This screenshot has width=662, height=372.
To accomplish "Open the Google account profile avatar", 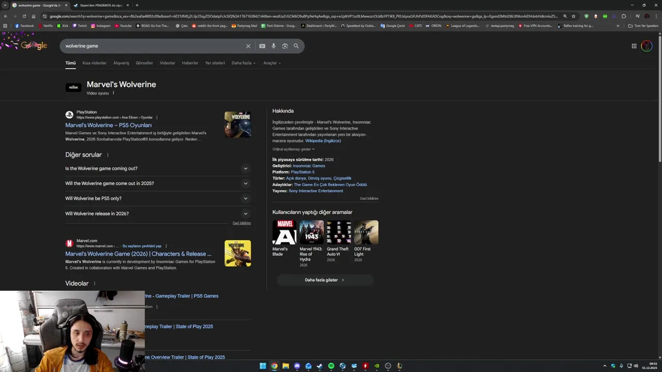I will click(x=646, y=46).
